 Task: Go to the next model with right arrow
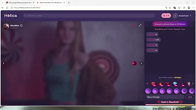[x=141, y=63]
